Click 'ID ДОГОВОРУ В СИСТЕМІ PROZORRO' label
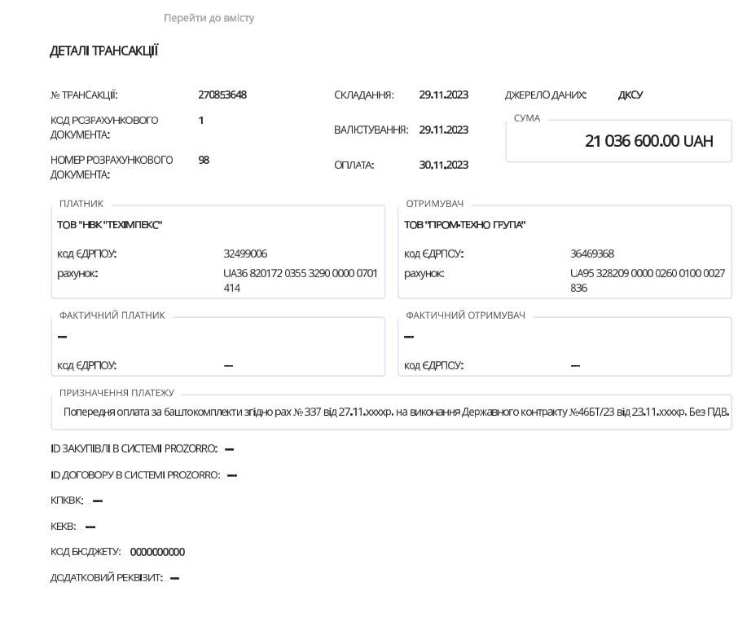Viewport: 738px width, 622px height. [x=135, y=474]
